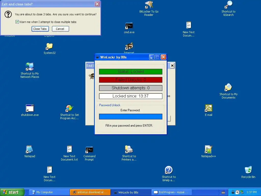This screenshot has height=196, width=261.
Task: Click the Close Tabs button
Action: (x=40, y=29)
